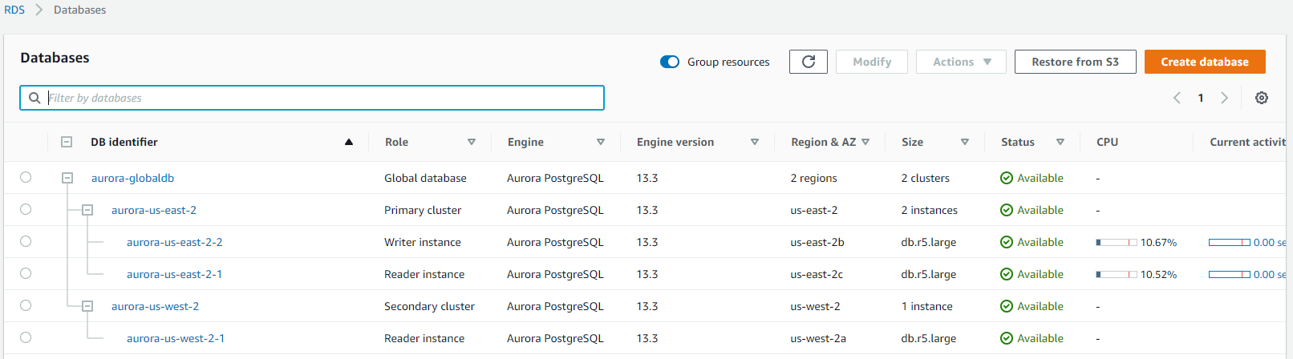The width and height of the screenshot is (1293, 359).
Task: Select radio button for aurora-us-west-2-1
Action: (x=26, y=337)
